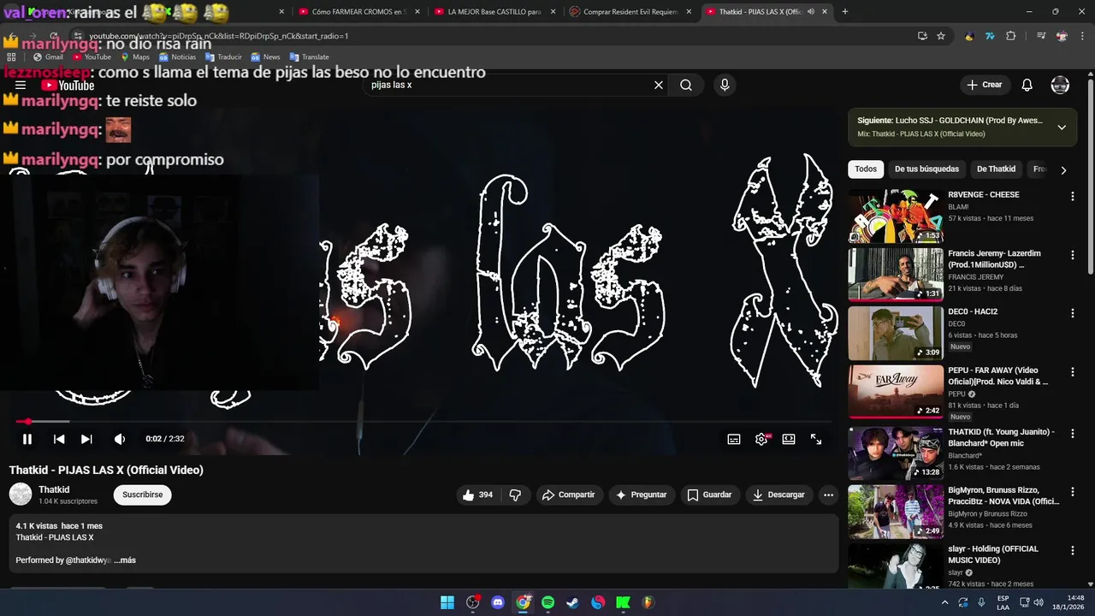Open options for NOVA VIDA video
1095x616 pixels.
click(x=1072, y=491)
